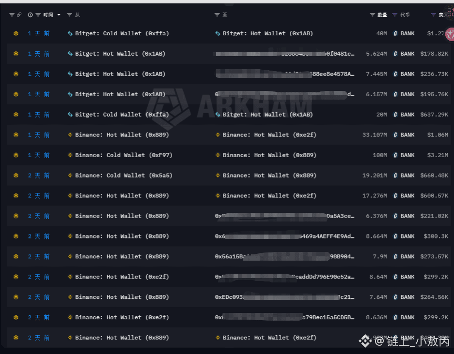Click the $195.76K value

coord(434,94)
